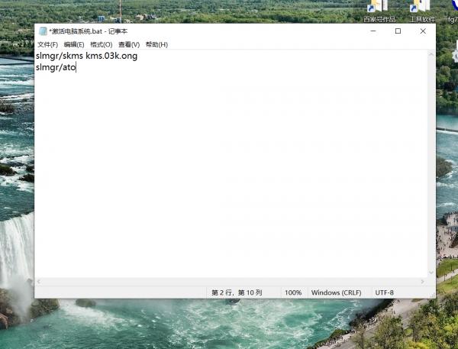
Task: Open the 格式(O) menu
Action: [101, 45]
